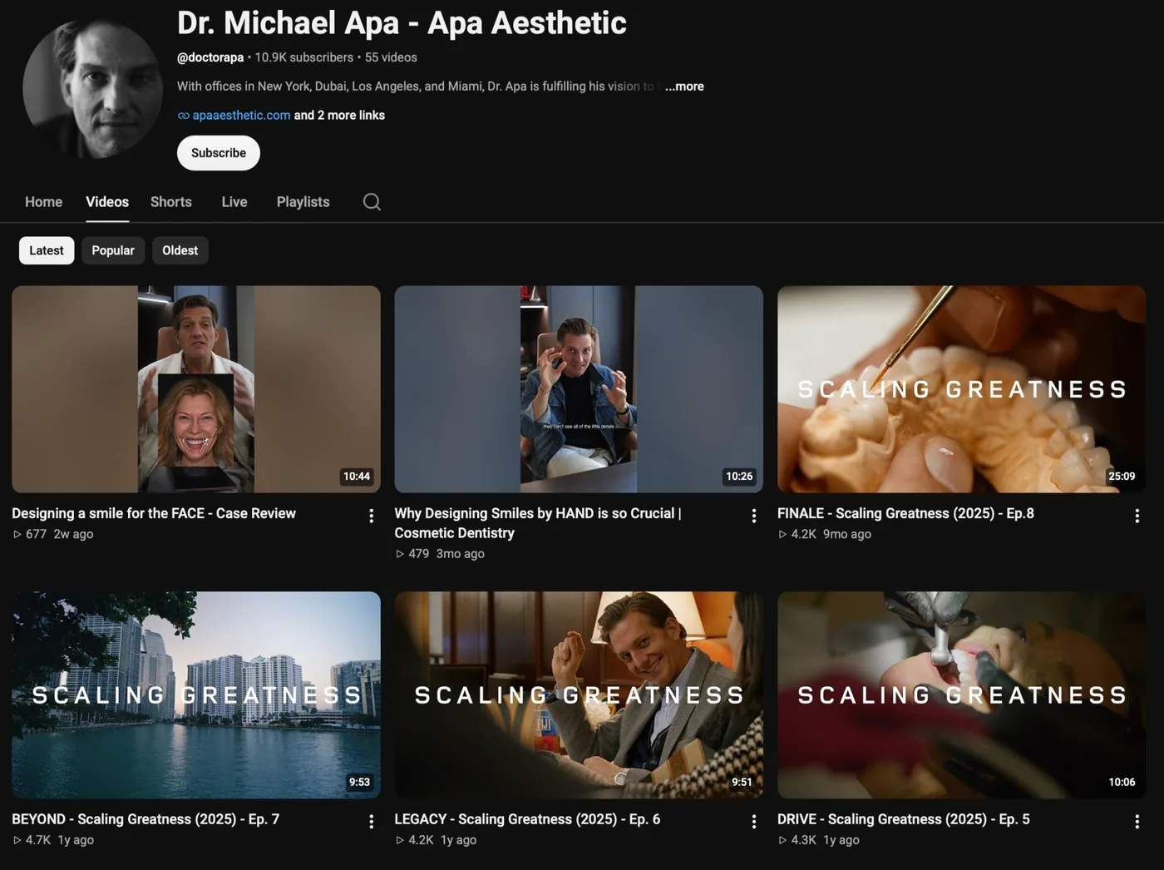Open options menu for Designing a smile video
The image size is (1164, 870).
(x=371, y=516)
